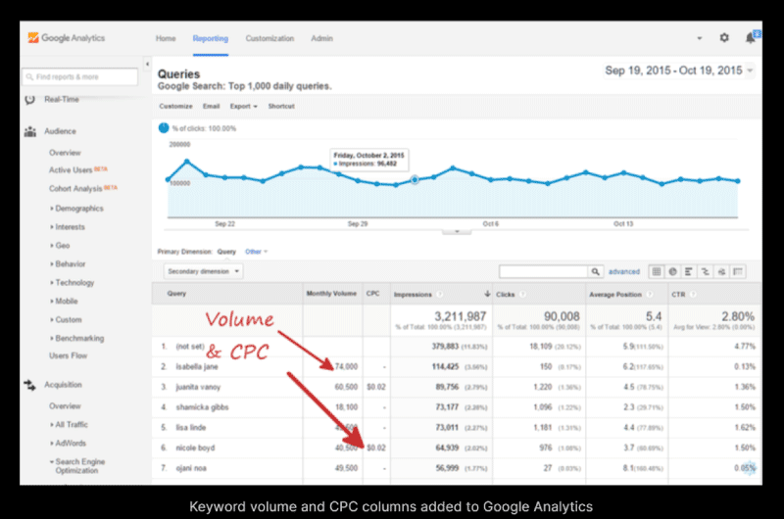This screenshot has height=519, width=784.
Task: Click the Shortcut button
Action: (x=281, y=106)
